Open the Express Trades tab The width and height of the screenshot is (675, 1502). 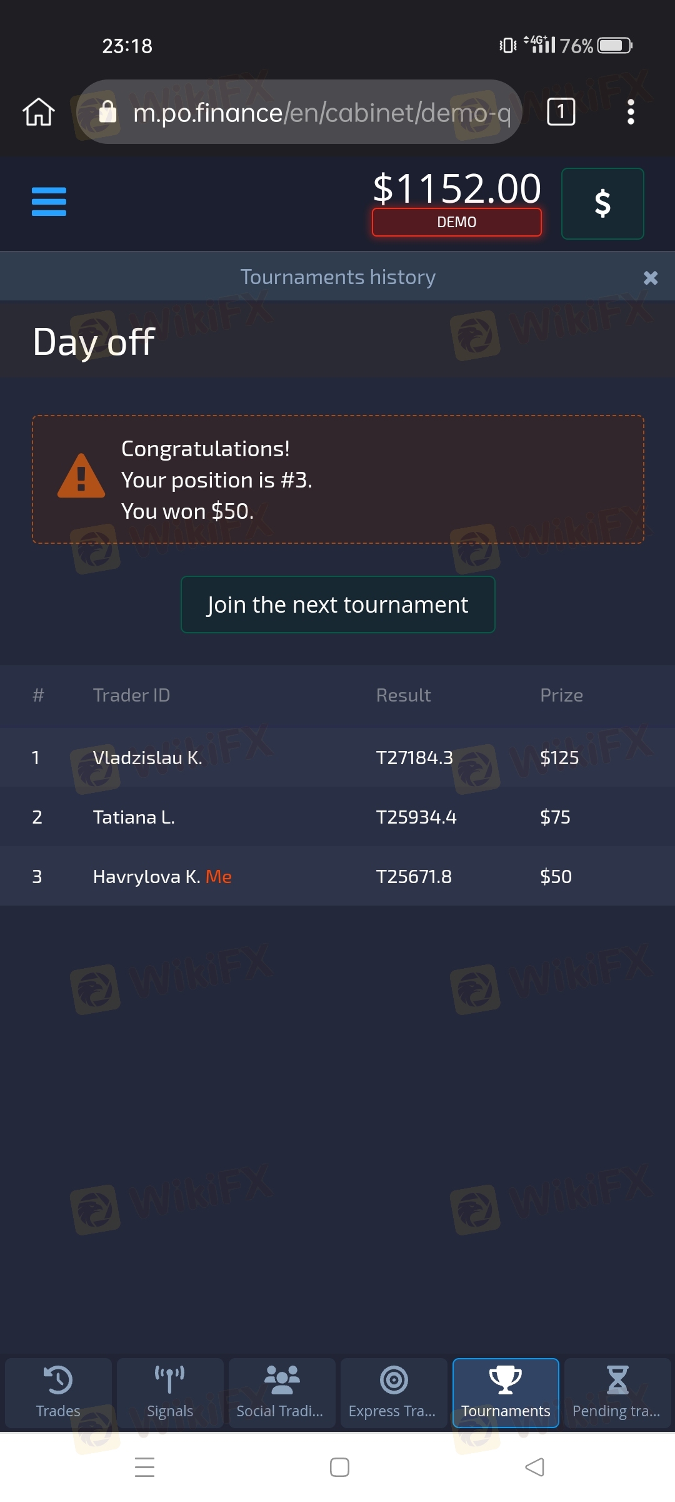[393, 1392]
